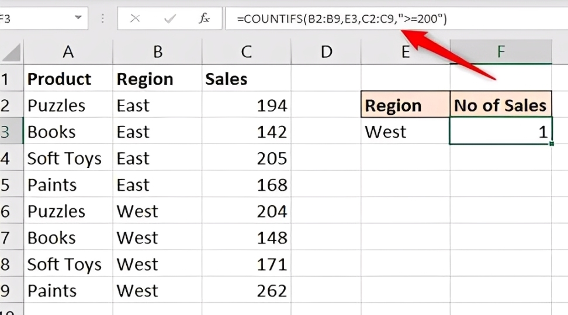568x315 pixels.
Task: Select column C header
Action: point(246,52)
